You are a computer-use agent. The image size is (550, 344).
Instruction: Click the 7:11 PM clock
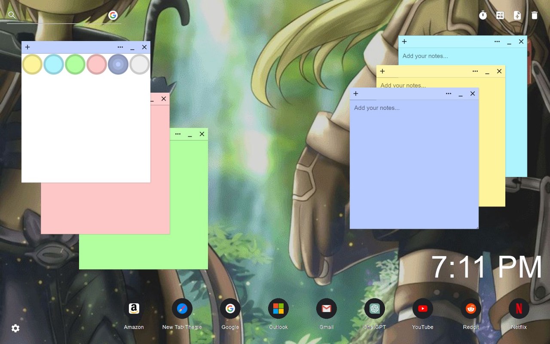[487, 267]
